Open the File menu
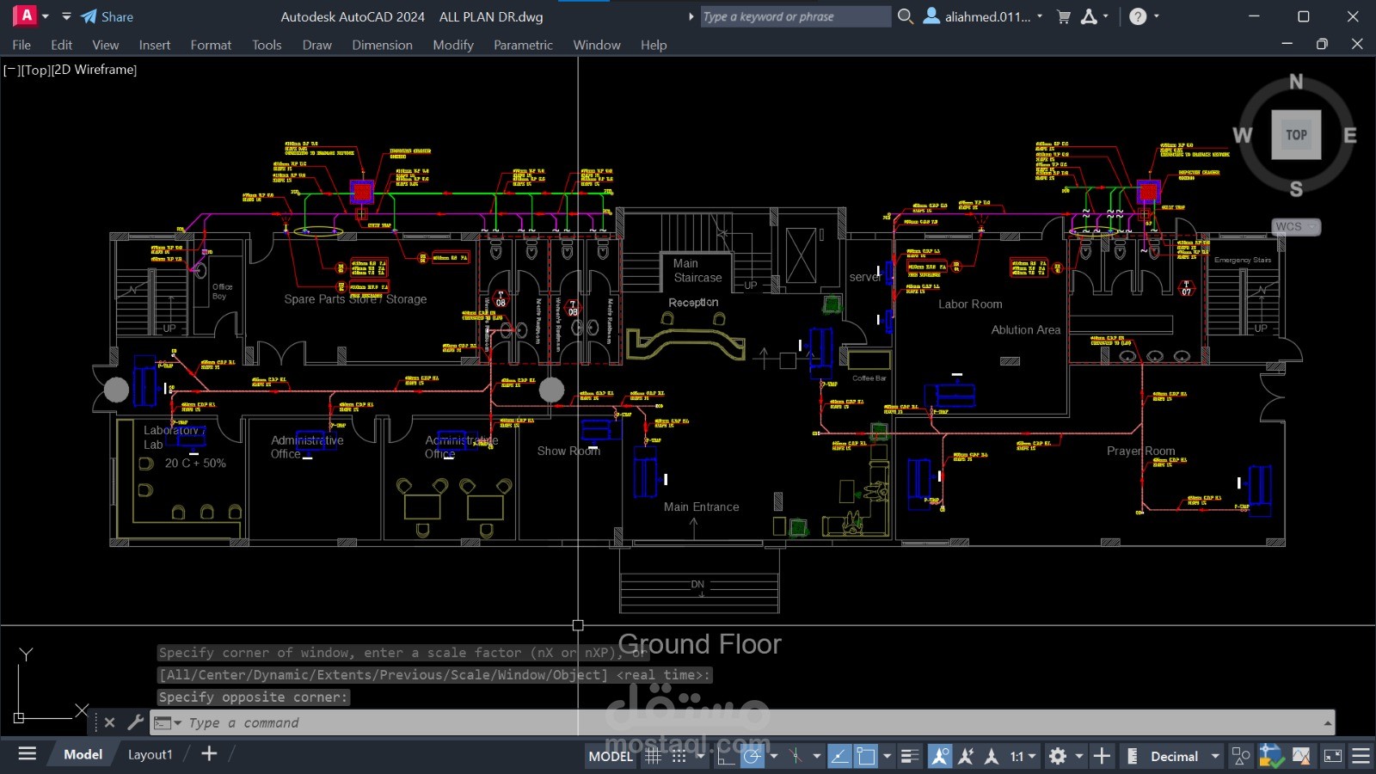 click(x=21, y=45)
